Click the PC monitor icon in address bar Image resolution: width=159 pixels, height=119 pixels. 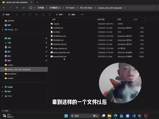(x=31, y=8)
